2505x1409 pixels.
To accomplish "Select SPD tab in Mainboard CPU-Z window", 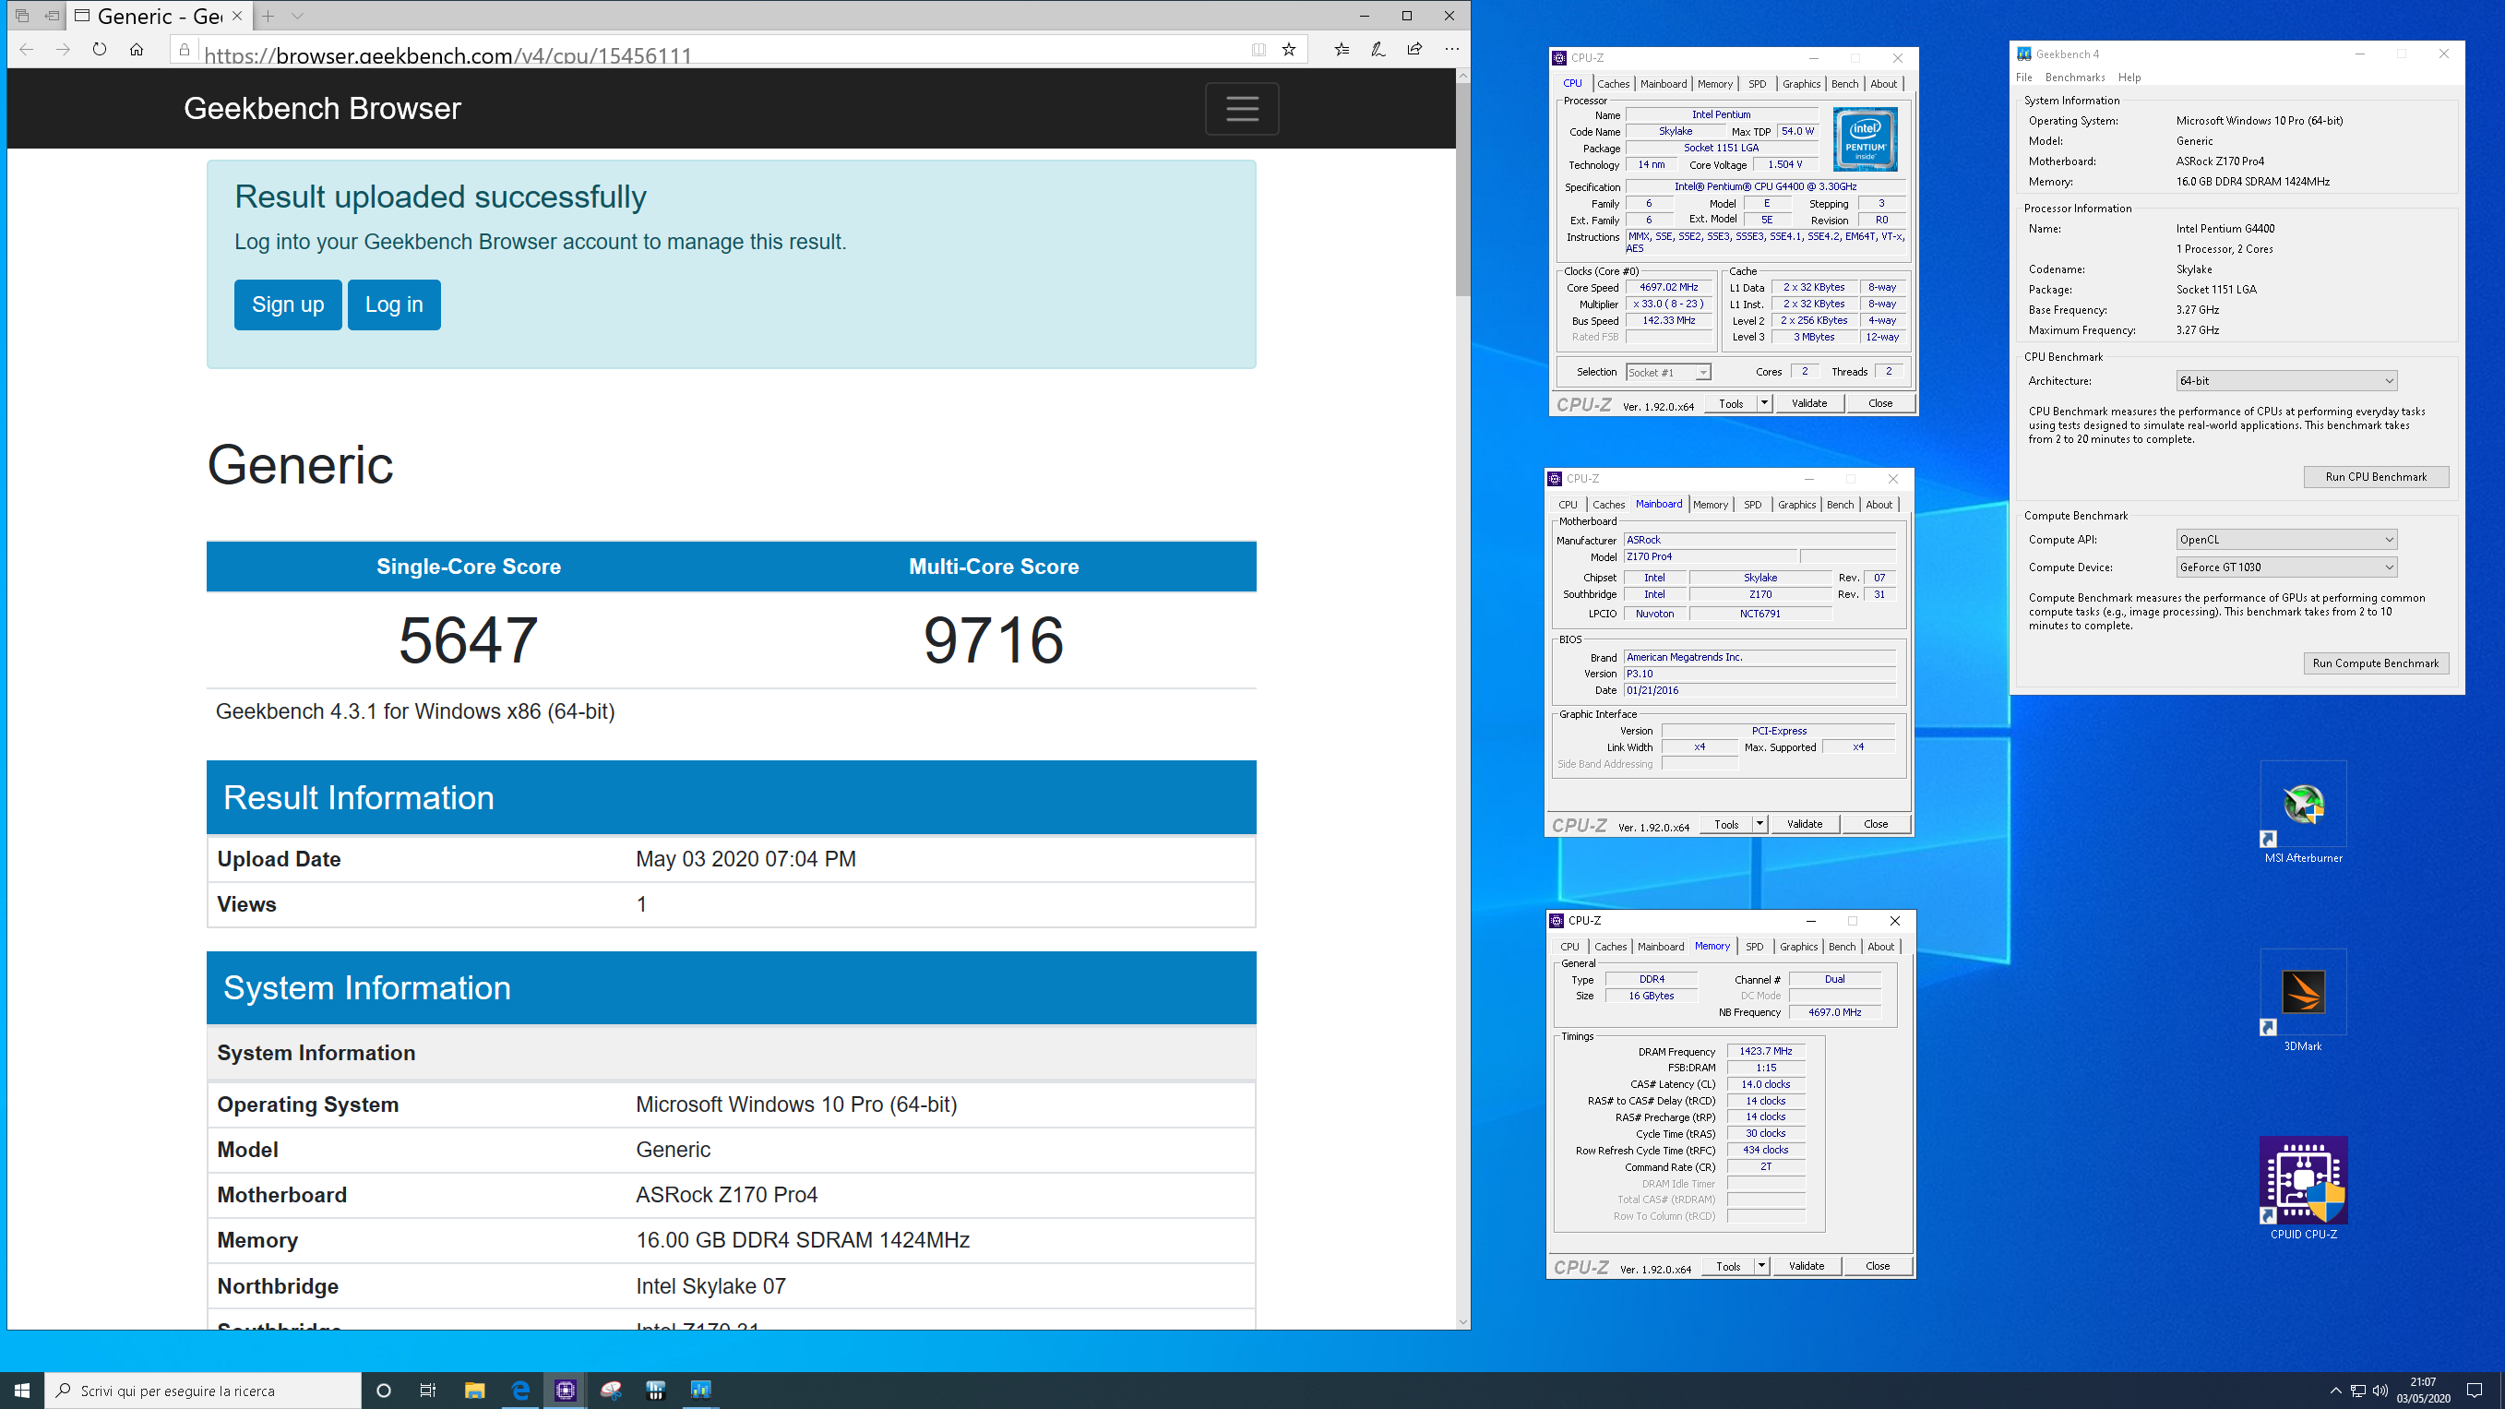I will [1752, 505].
